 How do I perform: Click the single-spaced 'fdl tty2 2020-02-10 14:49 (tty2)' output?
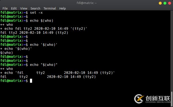34,33
